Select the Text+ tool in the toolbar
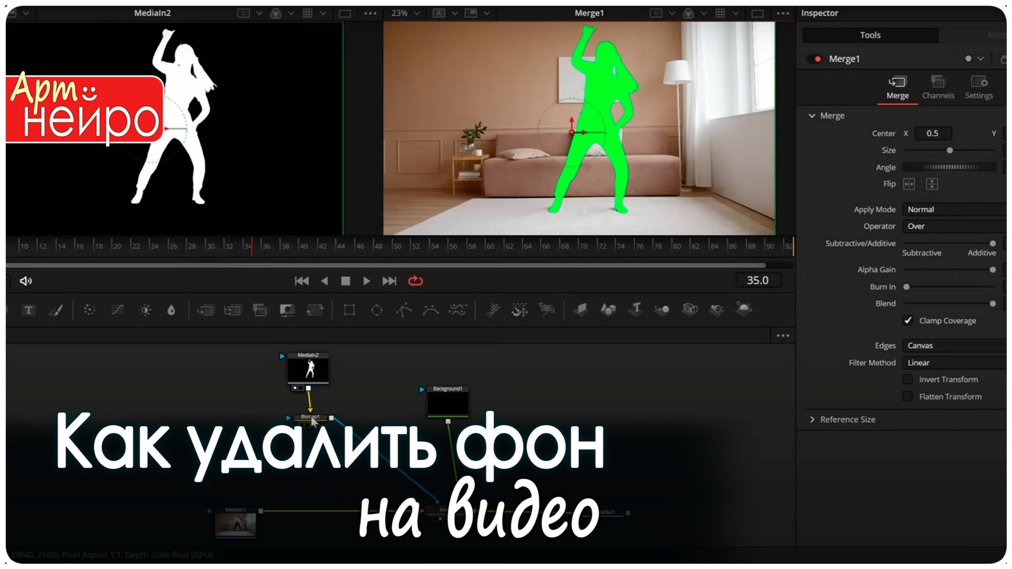 [28, 310]
